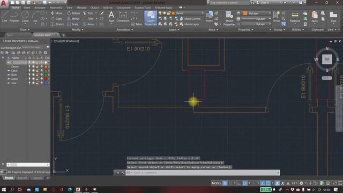Toggle snap mode in status bar
Image resolution: width=343 pixels, height=193 pixels.
tap(230, 183)
